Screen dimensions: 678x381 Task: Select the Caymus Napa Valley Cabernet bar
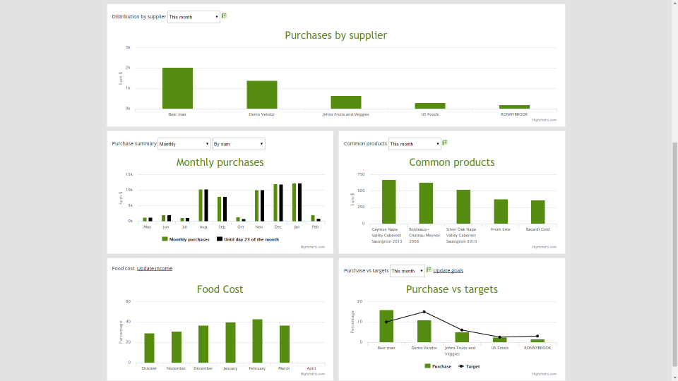388,202
